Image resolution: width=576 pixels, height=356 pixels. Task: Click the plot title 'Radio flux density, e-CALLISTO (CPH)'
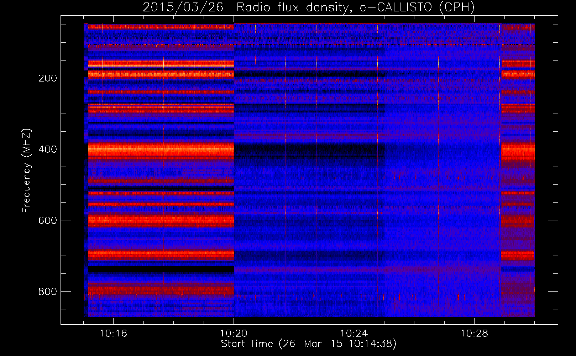pos(355,7)
